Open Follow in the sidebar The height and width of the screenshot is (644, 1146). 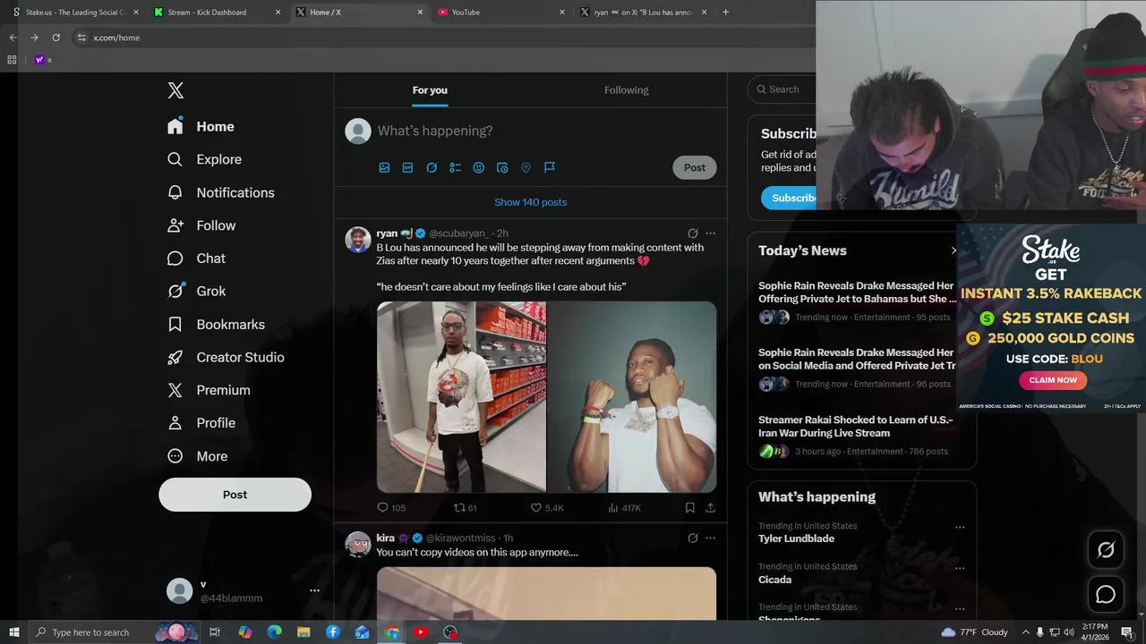tap(201, 225)
